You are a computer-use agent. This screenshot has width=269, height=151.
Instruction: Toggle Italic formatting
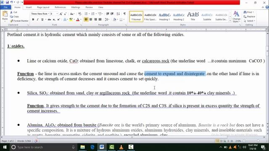37,20
